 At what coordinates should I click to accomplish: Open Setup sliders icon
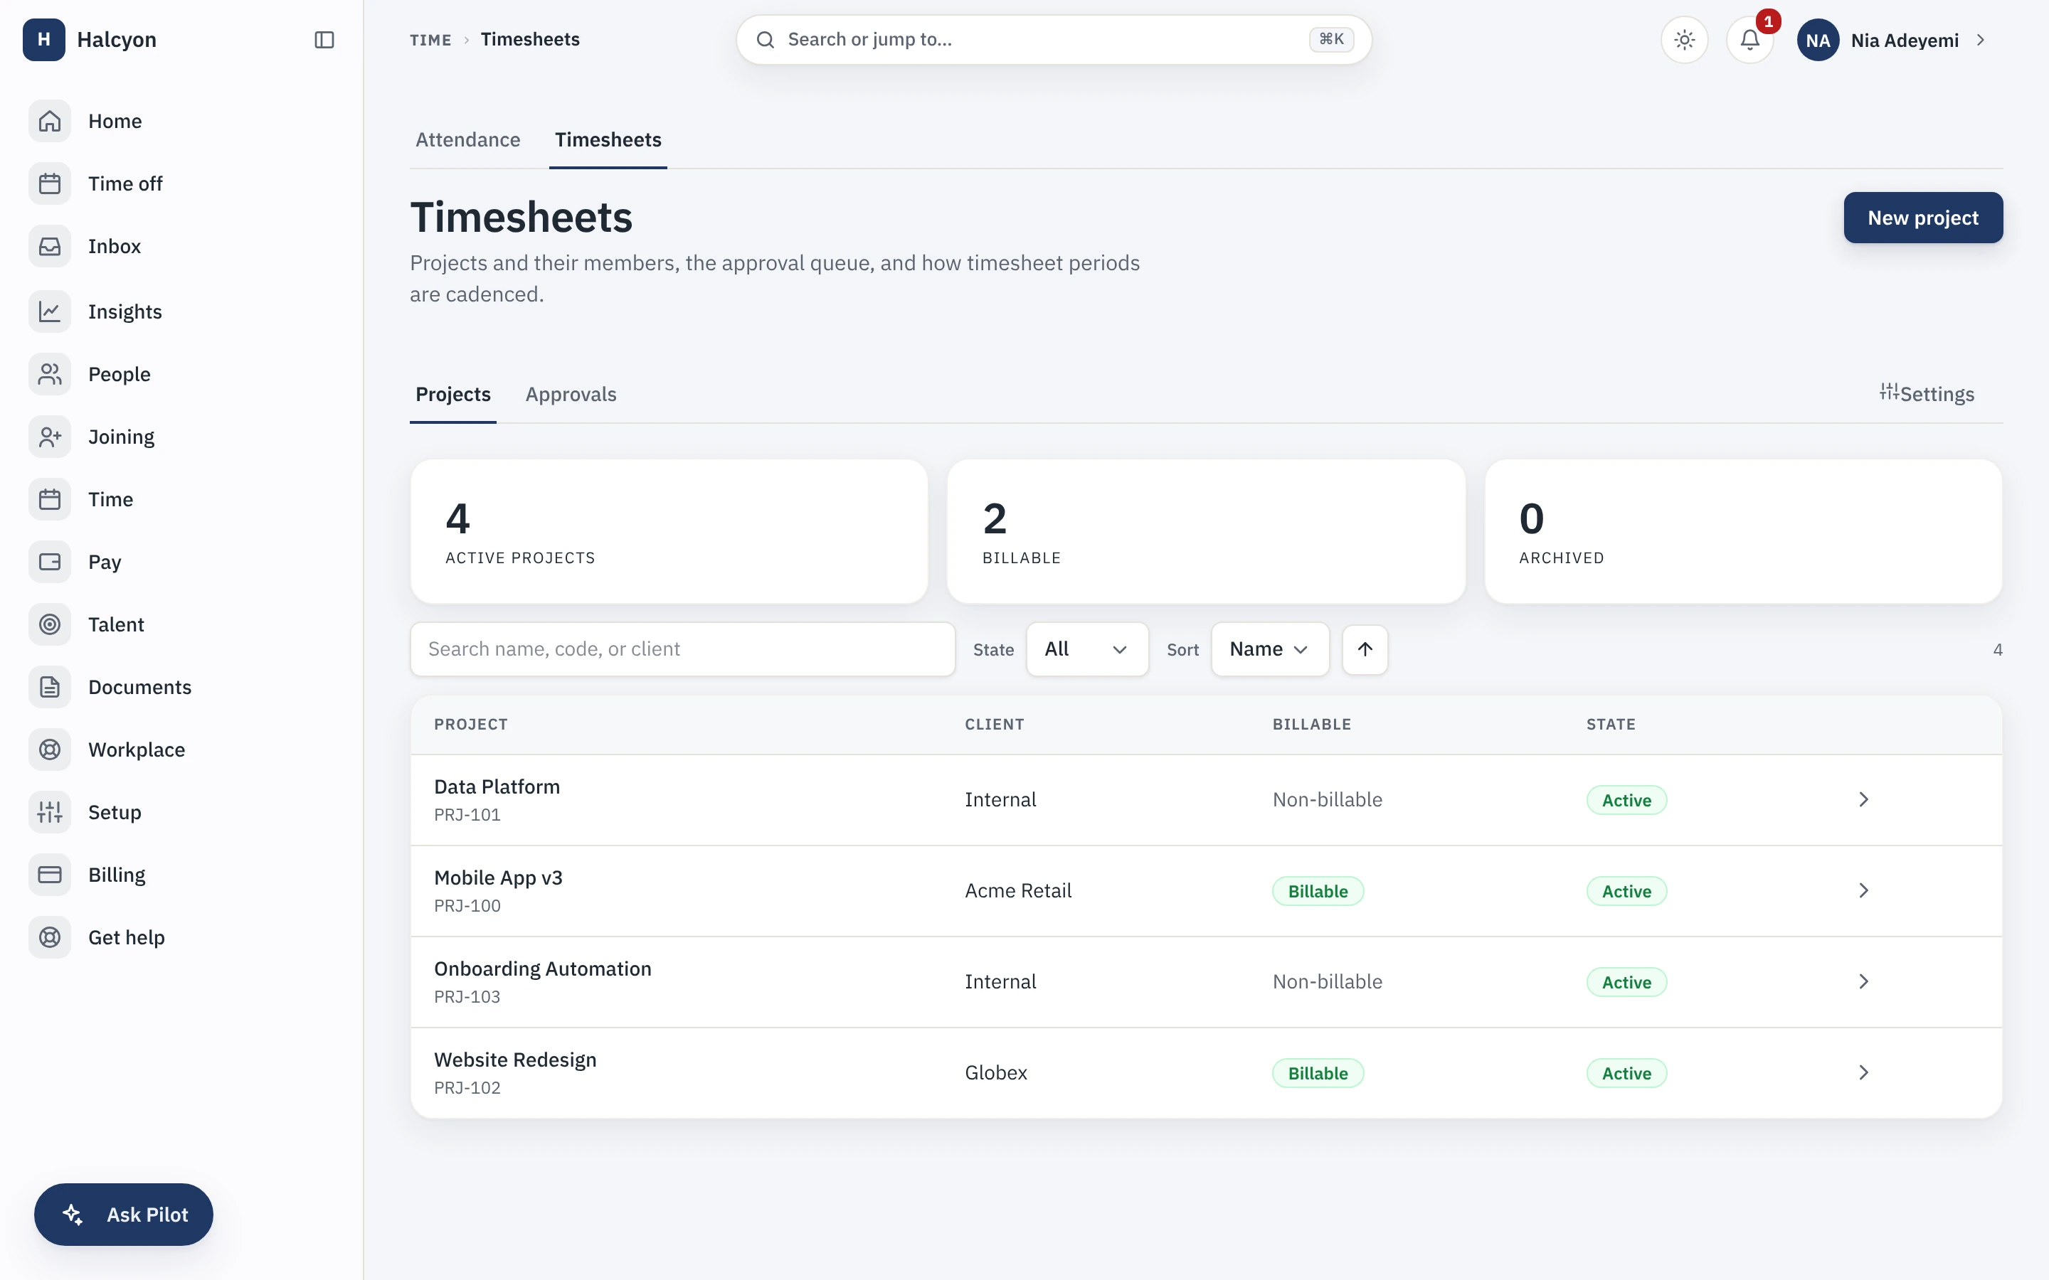click(50, 813)
